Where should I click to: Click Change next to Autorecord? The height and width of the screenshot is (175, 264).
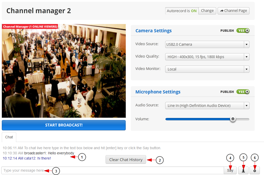coord(207,11)
